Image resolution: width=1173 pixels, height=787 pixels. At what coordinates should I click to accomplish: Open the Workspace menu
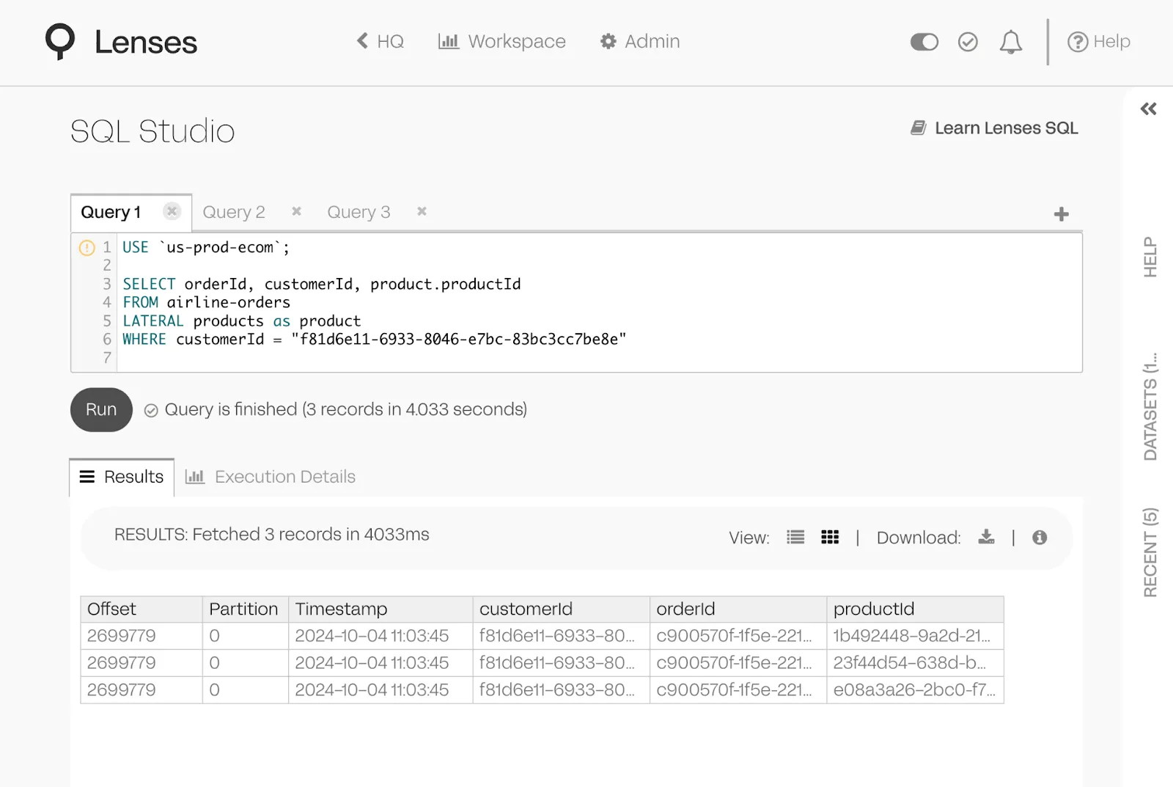tap(502, 41)
